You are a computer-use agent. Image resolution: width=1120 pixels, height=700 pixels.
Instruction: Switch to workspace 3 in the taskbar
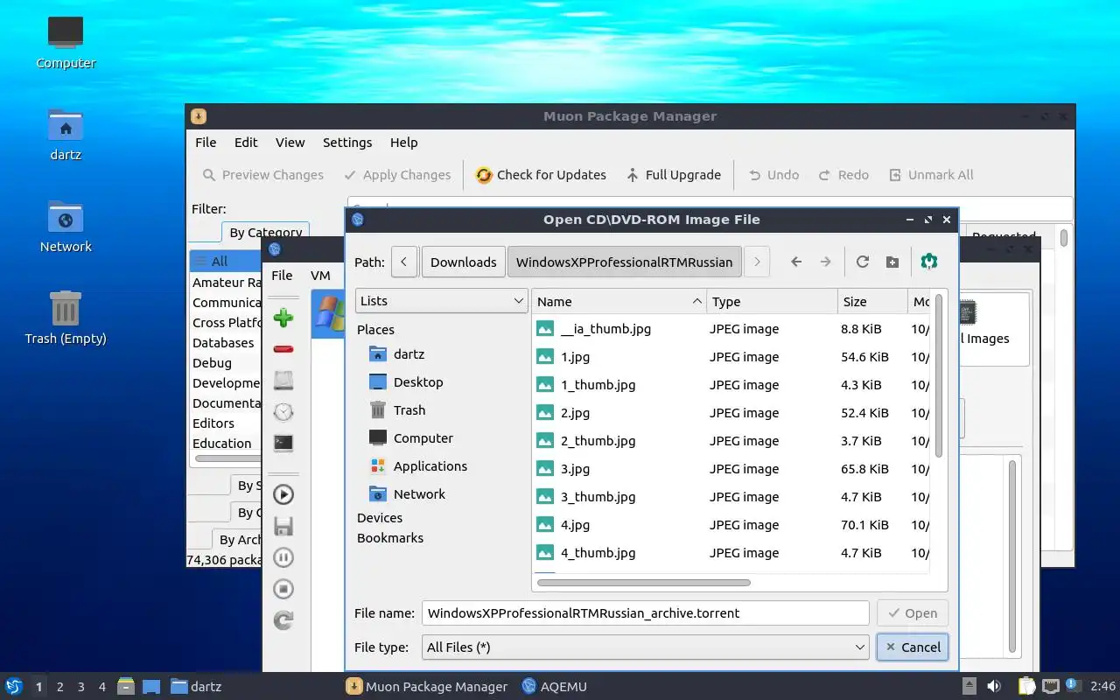(80, 687)
